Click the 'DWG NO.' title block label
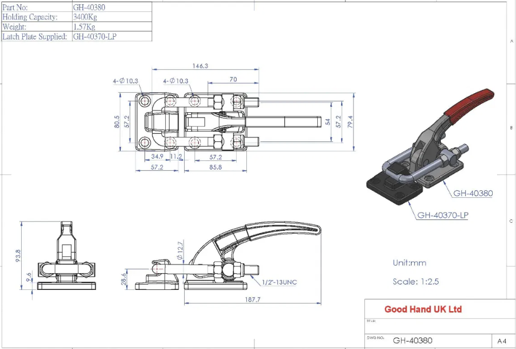This screenshot has width=516, height=349. coord(375,338)
